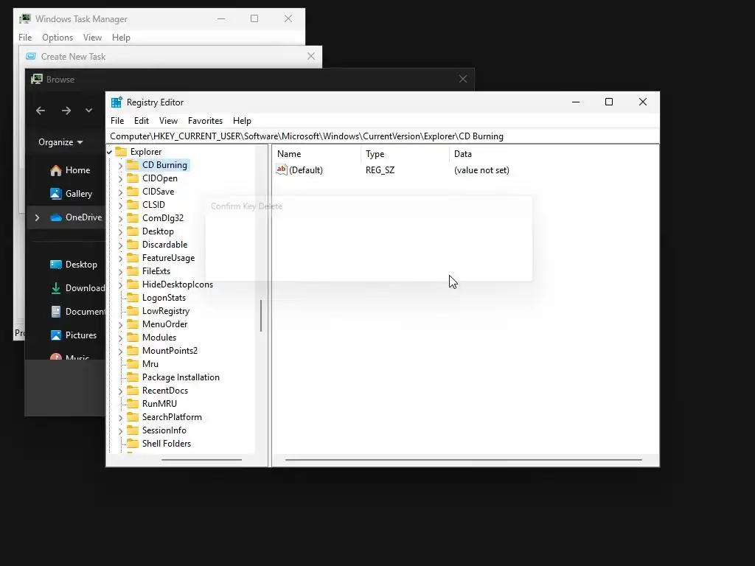
Task: Click the REG_SZ type cell
Action: point(380,170)
